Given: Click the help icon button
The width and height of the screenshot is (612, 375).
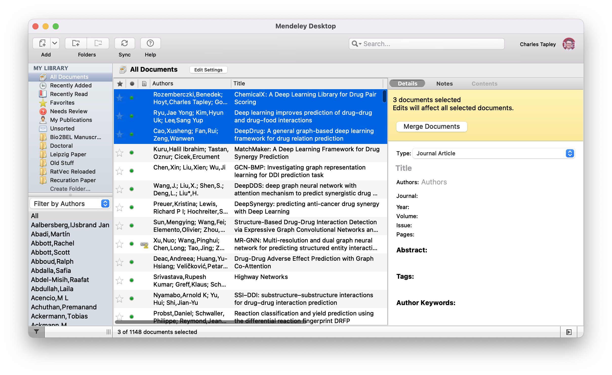Looking at the screenshot, I should (150, 43).
